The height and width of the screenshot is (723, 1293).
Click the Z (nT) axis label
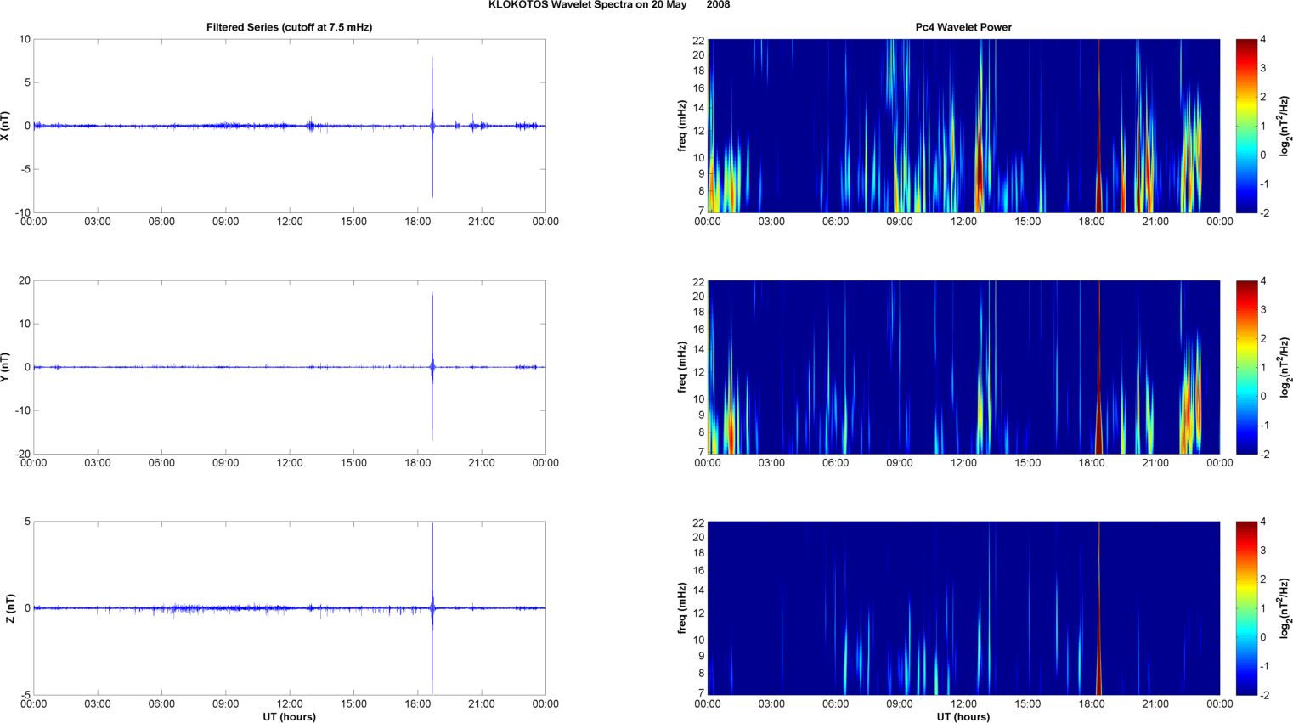tap(9, 608)
